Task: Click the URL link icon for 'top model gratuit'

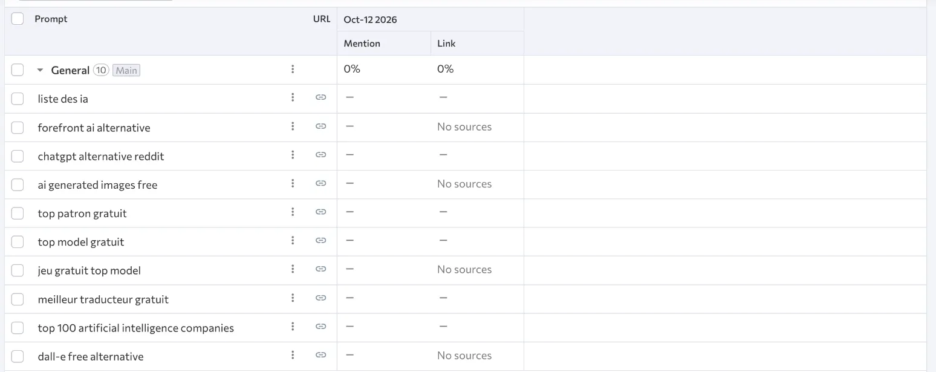Action: tap(321, 240)
